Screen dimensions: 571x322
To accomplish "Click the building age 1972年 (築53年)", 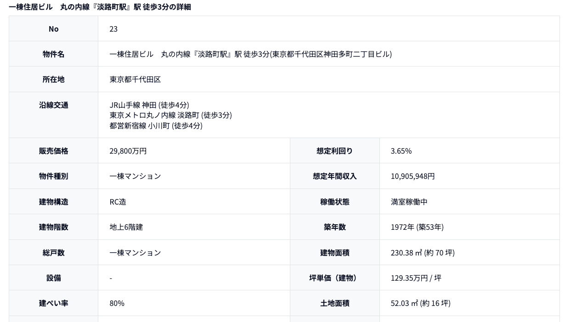I will (417, 227).
